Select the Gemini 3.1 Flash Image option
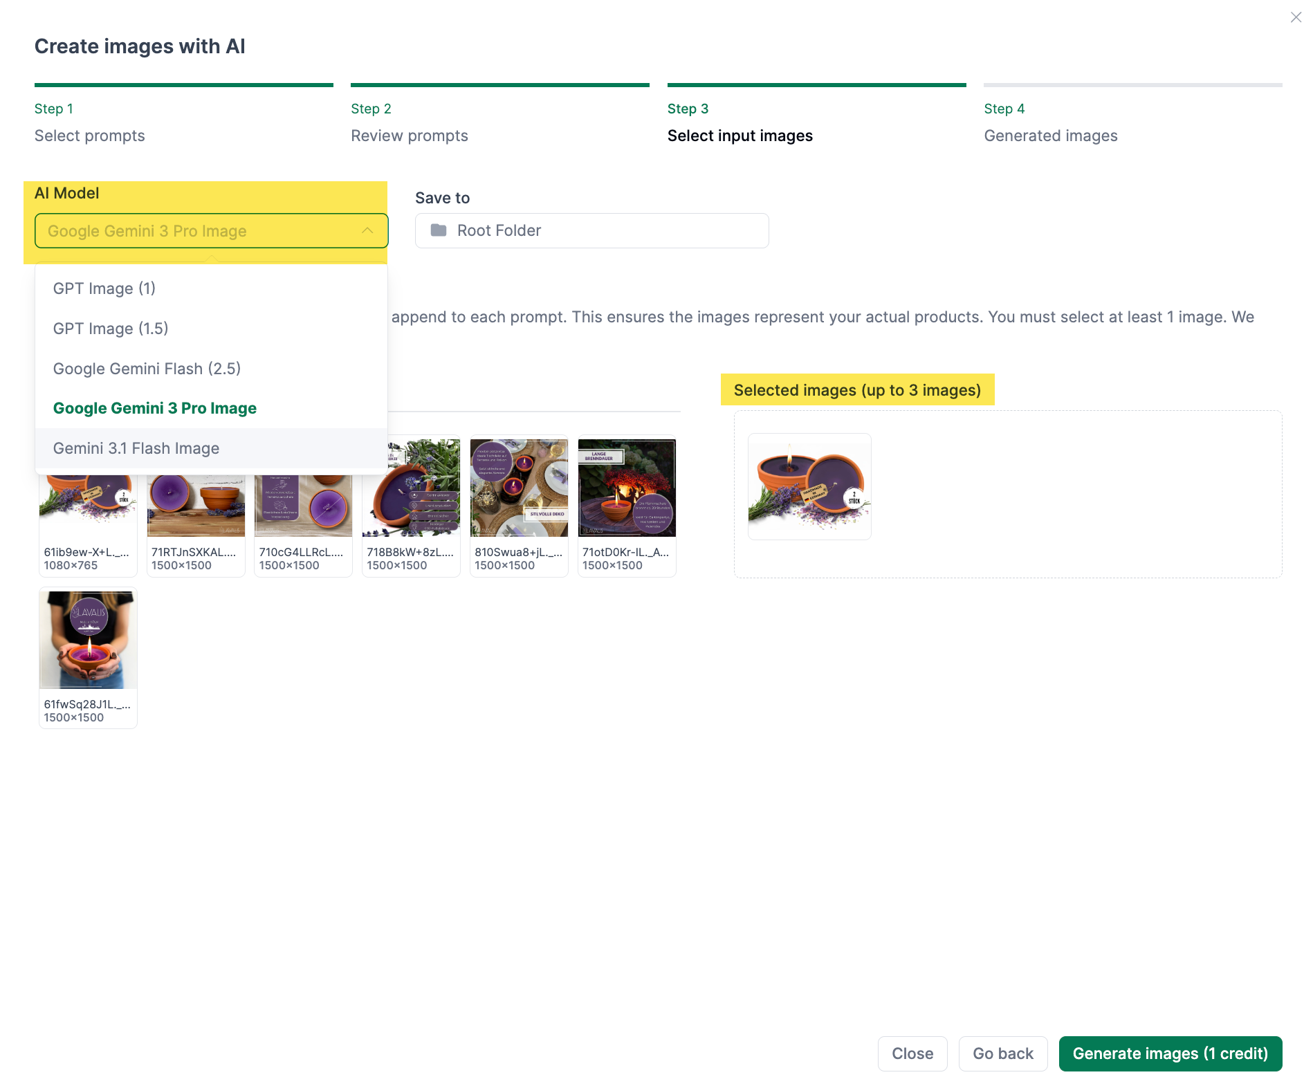 click(x=136, y=448)
